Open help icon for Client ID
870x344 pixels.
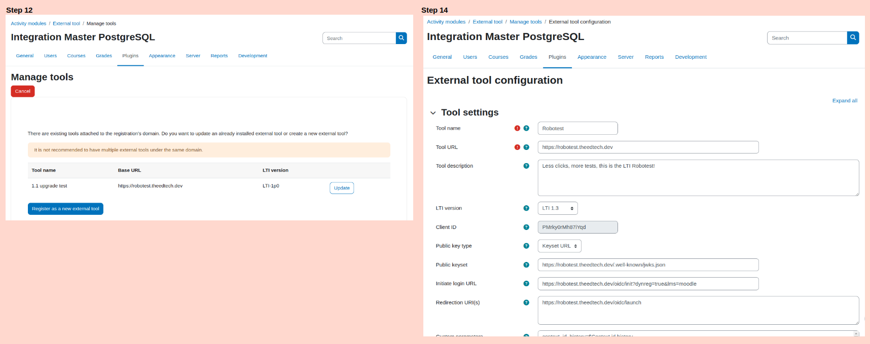[526, 227]
